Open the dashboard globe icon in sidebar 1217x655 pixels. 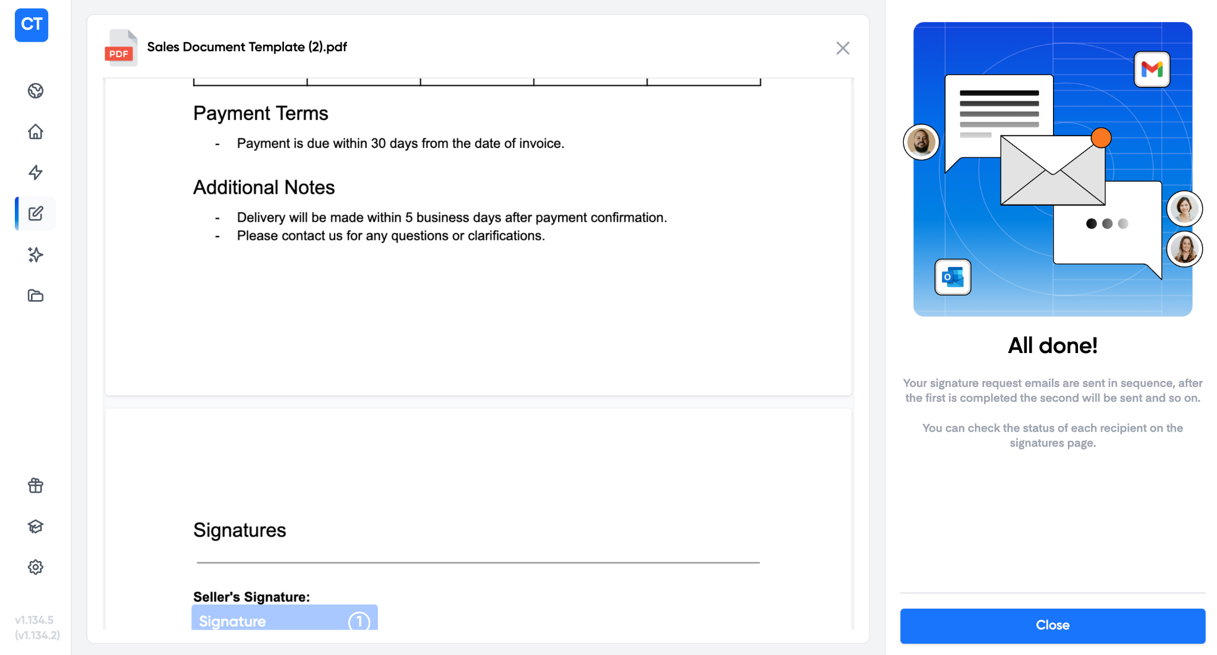click(x=36, y=91)
